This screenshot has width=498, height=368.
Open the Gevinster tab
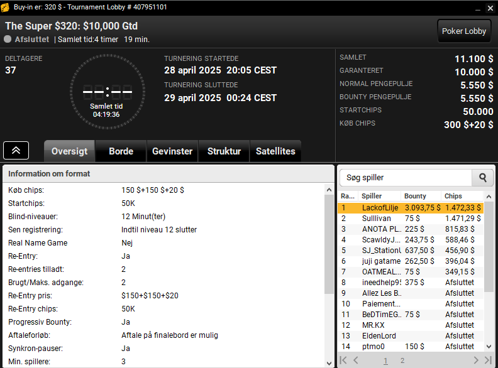(x=172, y=151)
